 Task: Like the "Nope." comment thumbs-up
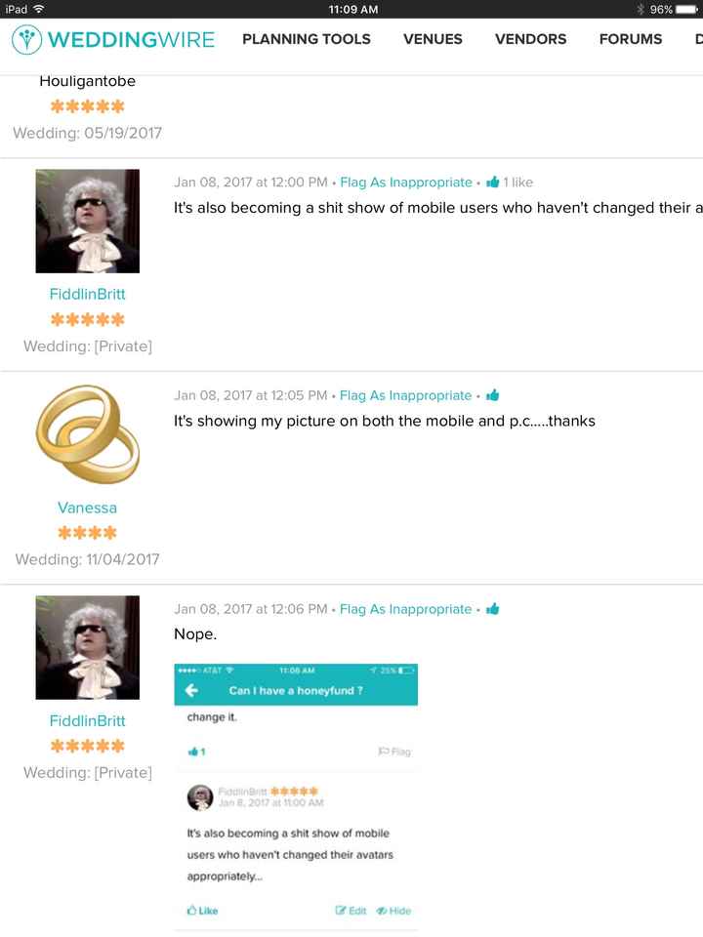pyautogui.click(x=492, y=609)
